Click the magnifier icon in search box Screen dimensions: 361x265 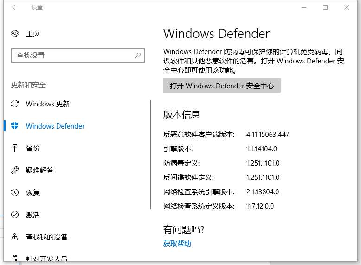[x=138, y=55]
